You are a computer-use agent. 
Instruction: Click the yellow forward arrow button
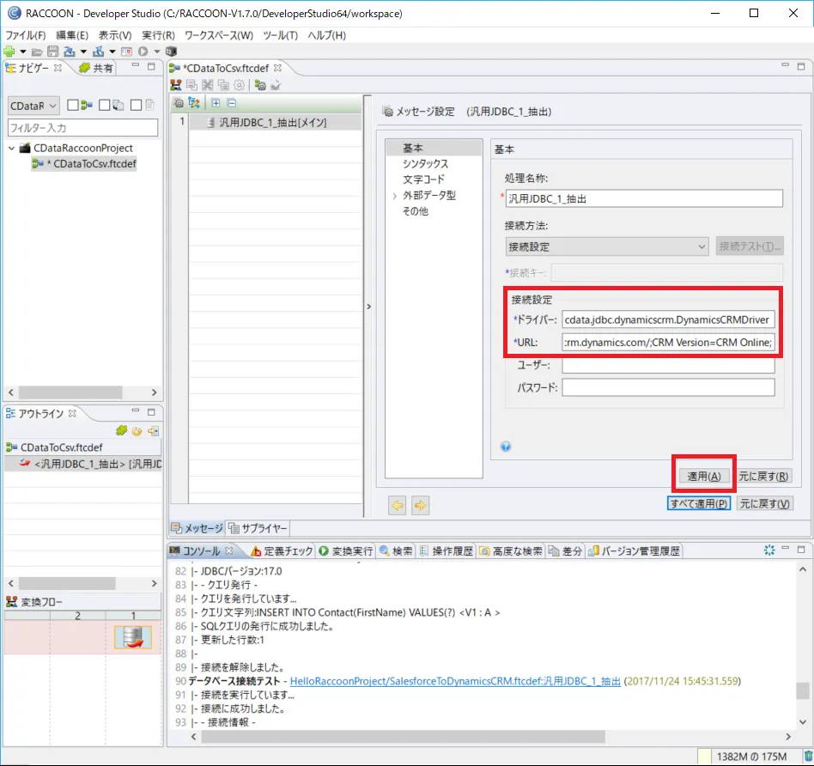[421, 505]
